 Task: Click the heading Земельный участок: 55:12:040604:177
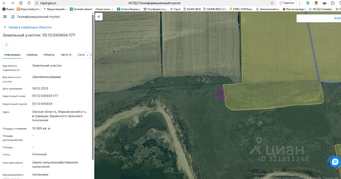coord(39,35)
